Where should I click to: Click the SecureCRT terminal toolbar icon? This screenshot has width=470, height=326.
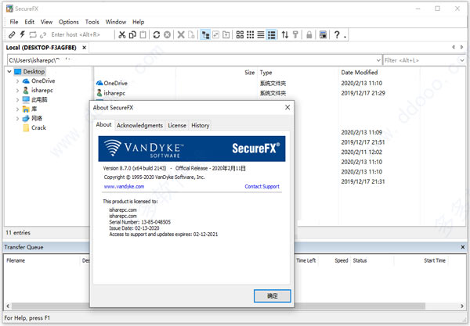[x=323, y=34]
